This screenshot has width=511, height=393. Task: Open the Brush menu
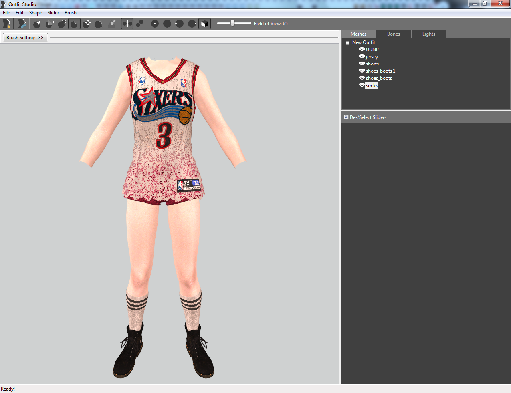click(x=71, y=13)
